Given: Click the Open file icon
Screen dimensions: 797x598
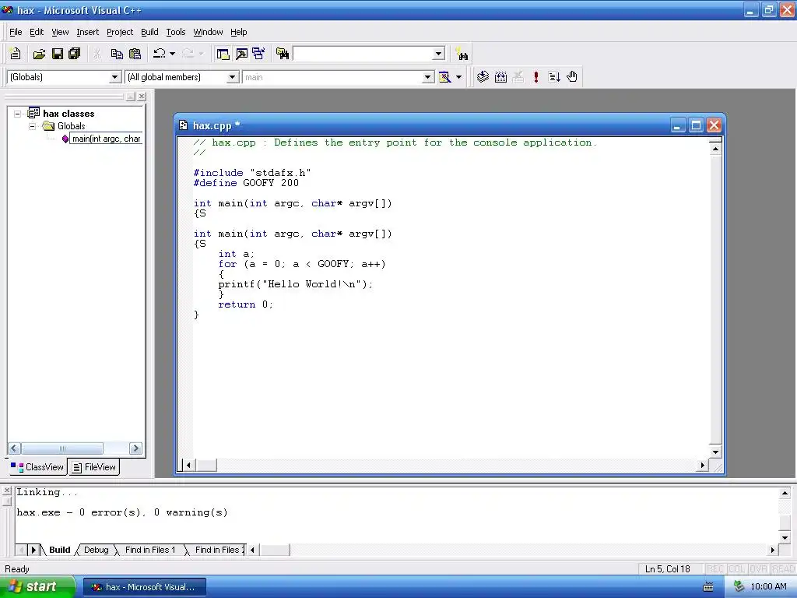Looking at the screenshot, I should (x=39, y=54).
